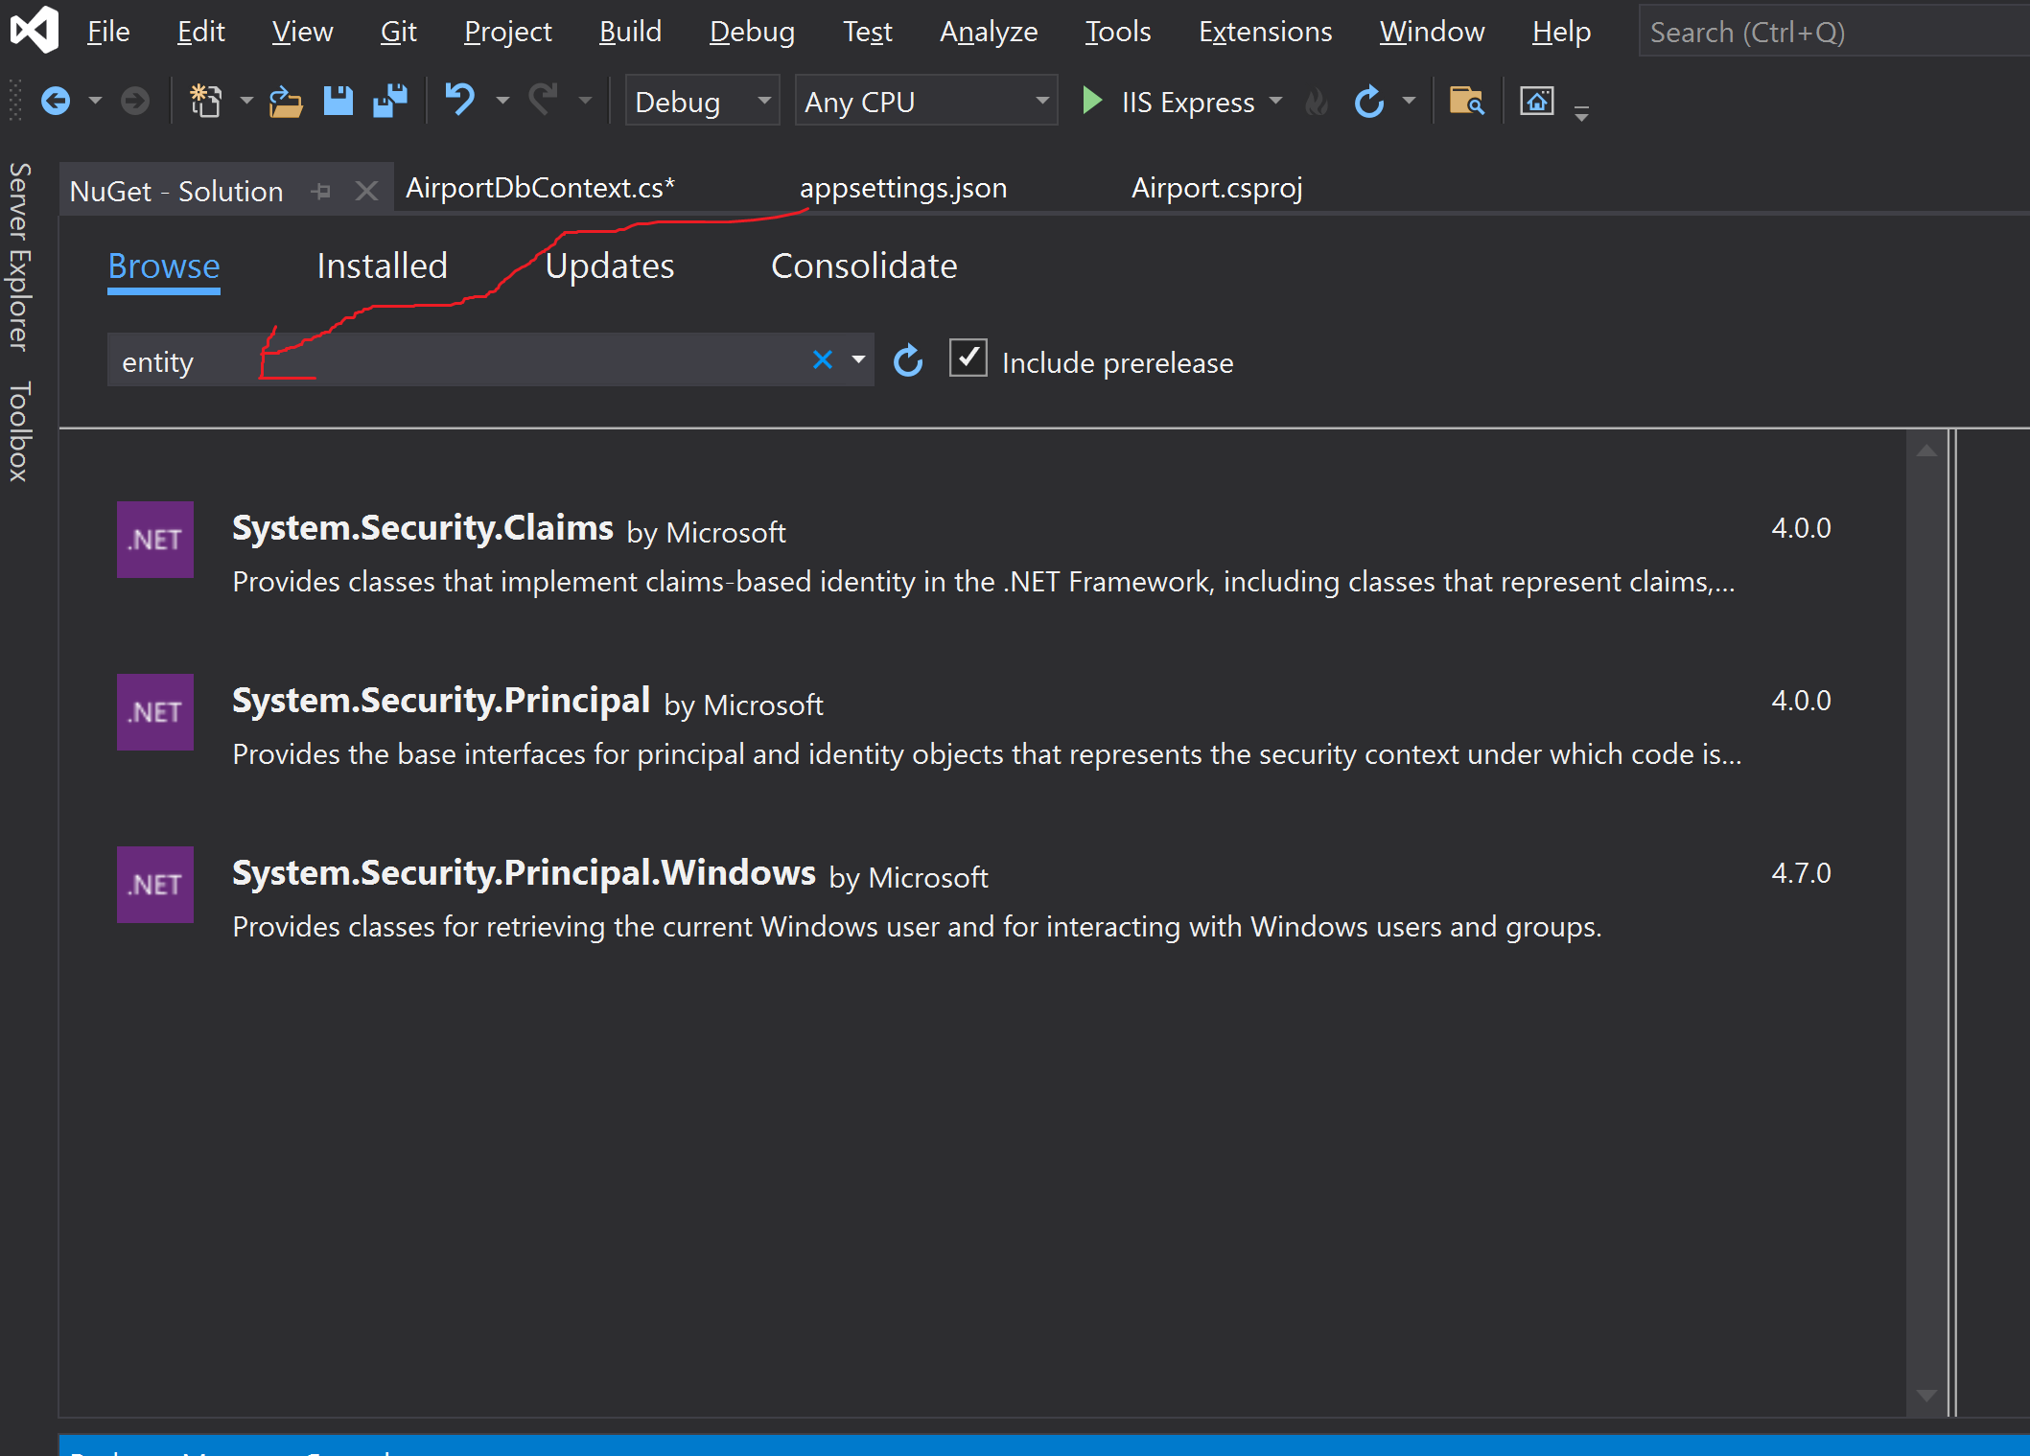Expand the New Project dropdown arrow

pos(246,101)
